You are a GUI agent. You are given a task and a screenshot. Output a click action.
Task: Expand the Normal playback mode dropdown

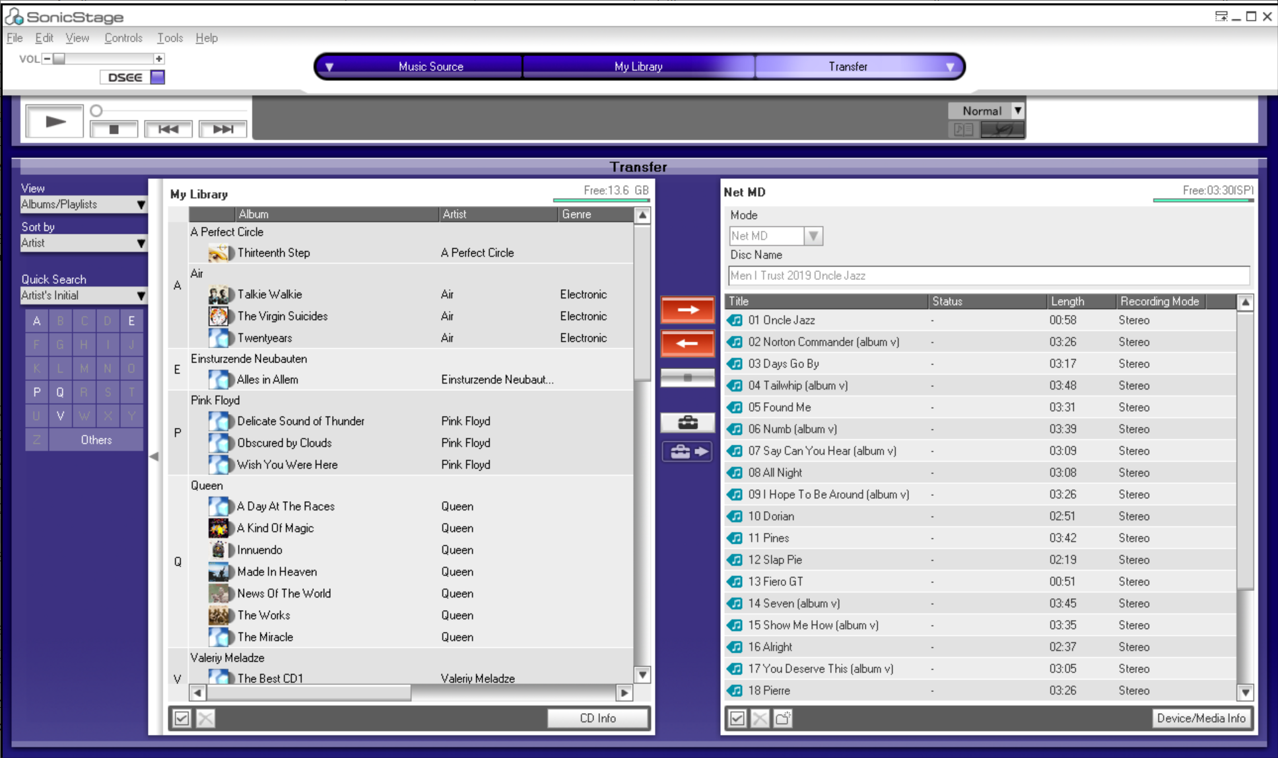(1017, 111)
